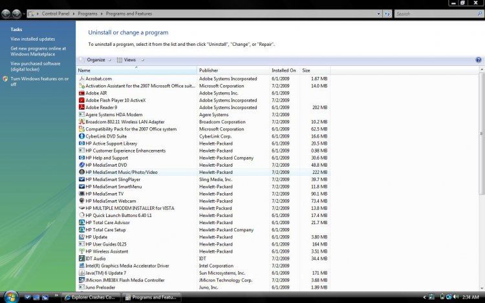This screenshot has height=303, width=485.
Task: Click the Java(TM) 6 Update 7 icon
Action: [81, 273]
